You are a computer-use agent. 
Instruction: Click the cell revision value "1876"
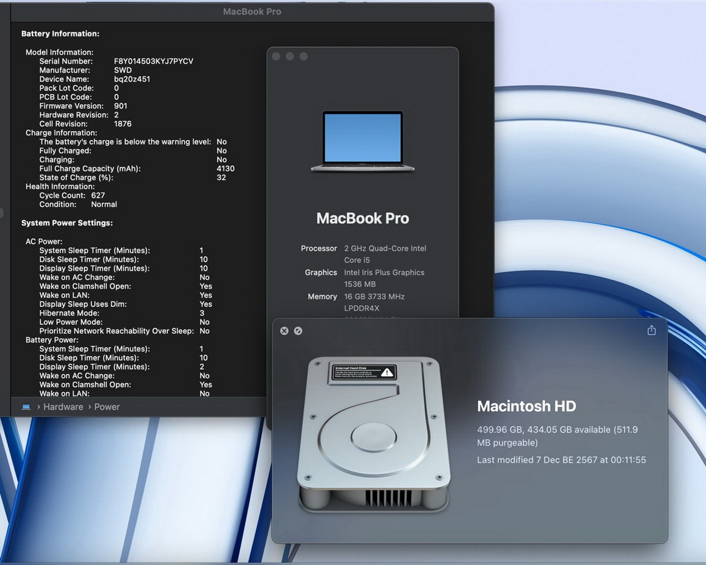pos(123,124)
